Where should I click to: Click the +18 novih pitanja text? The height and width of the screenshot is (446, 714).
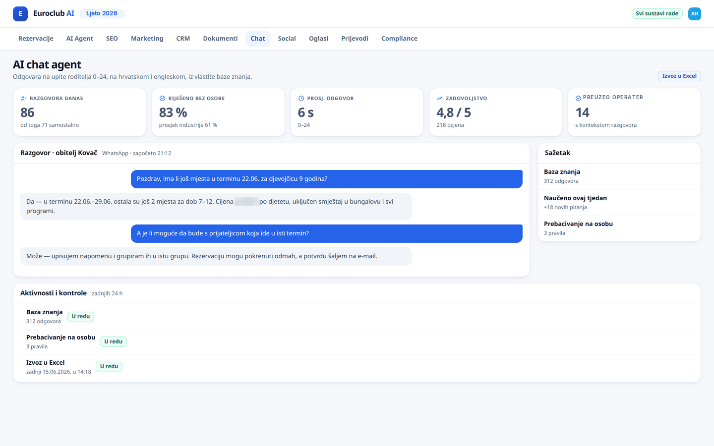pyautogui.click(x=565, y=207)
